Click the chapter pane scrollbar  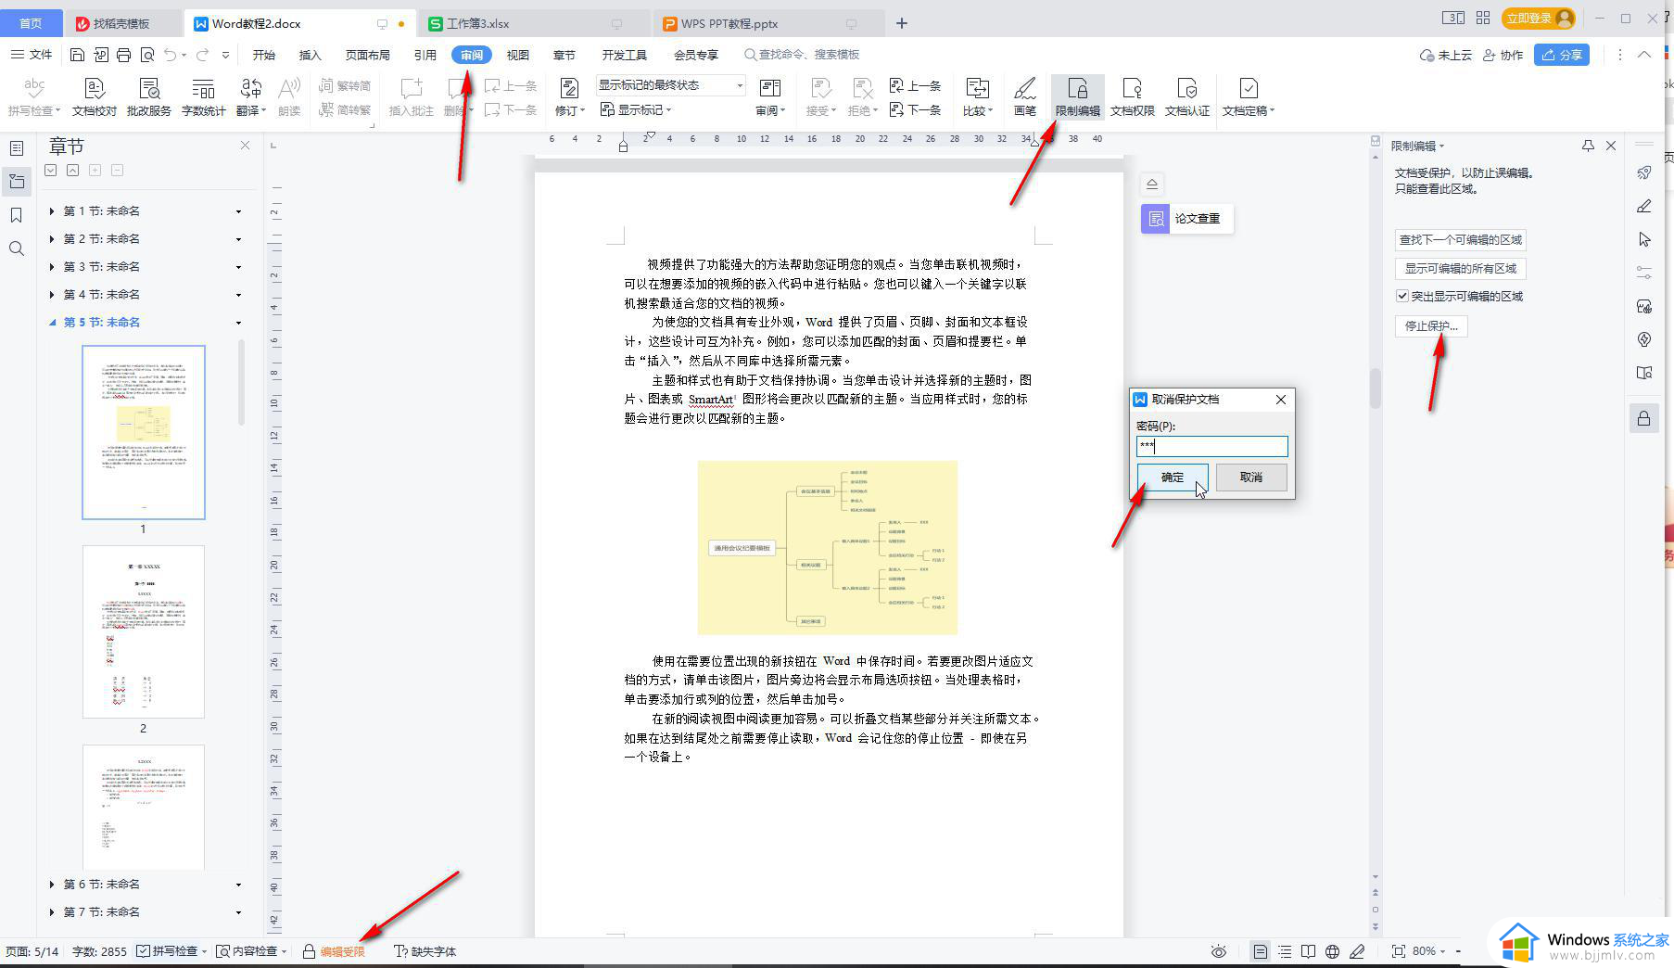point(242,382)
